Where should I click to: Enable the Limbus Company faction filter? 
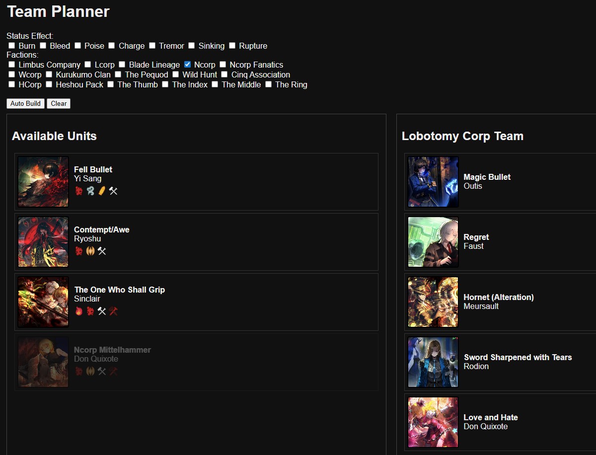point(12,64)
